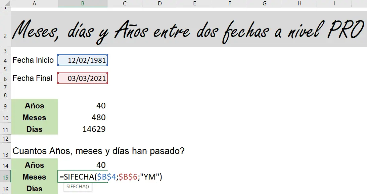Select the value 480 cell
The image size is (367, 194).
point(83,117)
